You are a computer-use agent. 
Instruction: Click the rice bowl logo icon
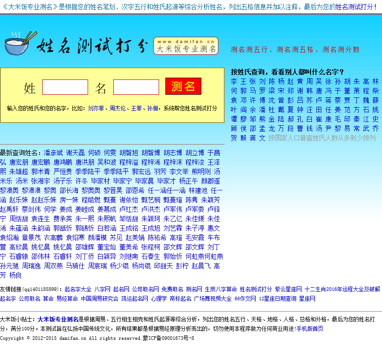click(21, 43)
